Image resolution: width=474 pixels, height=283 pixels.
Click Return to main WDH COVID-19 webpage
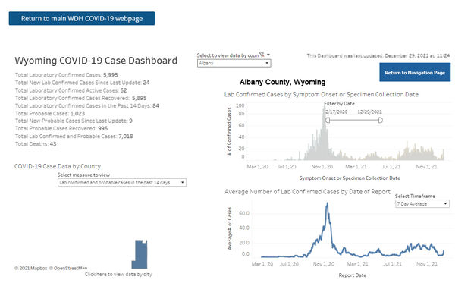(x=82, y=18)
